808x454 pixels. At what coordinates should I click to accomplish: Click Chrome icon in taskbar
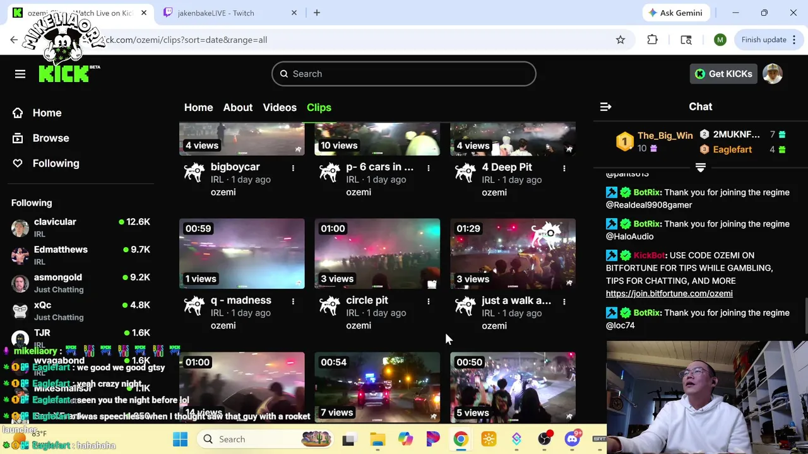point(461,439)
